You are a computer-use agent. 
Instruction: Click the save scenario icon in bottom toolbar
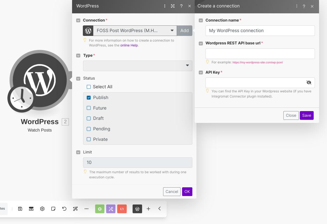click(20, 209)
